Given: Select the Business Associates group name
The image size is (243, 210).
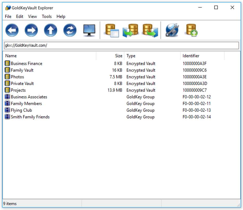Looking at the screenshot, I should (29, 97).
